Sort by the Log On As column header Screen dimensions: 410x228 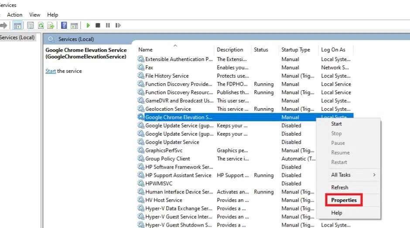(x=333, y=50)
